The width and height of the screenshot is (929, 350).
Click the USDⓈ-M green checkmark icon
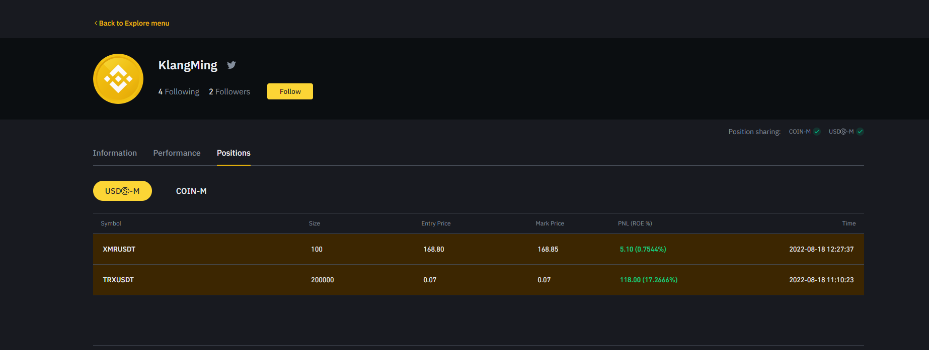click(x=860, y=132)
